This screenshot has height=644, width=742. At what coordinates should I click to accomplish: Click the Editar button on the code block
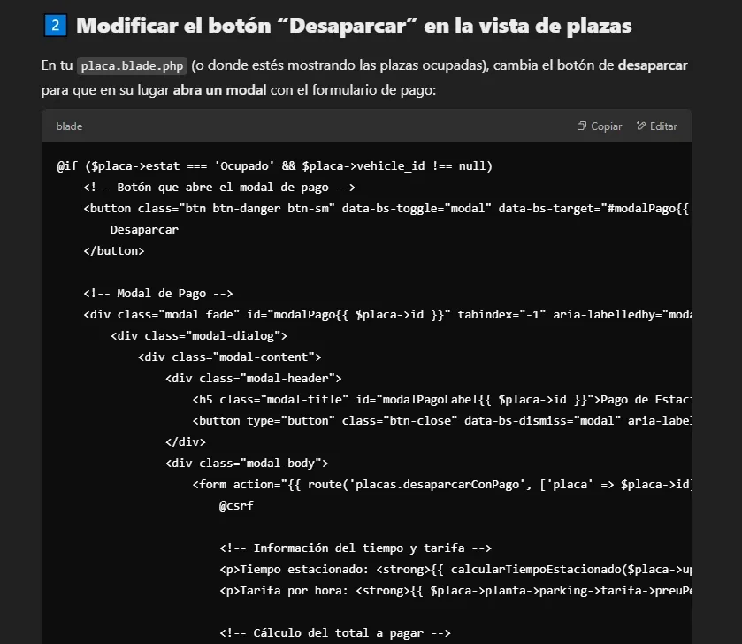(656, 126)
